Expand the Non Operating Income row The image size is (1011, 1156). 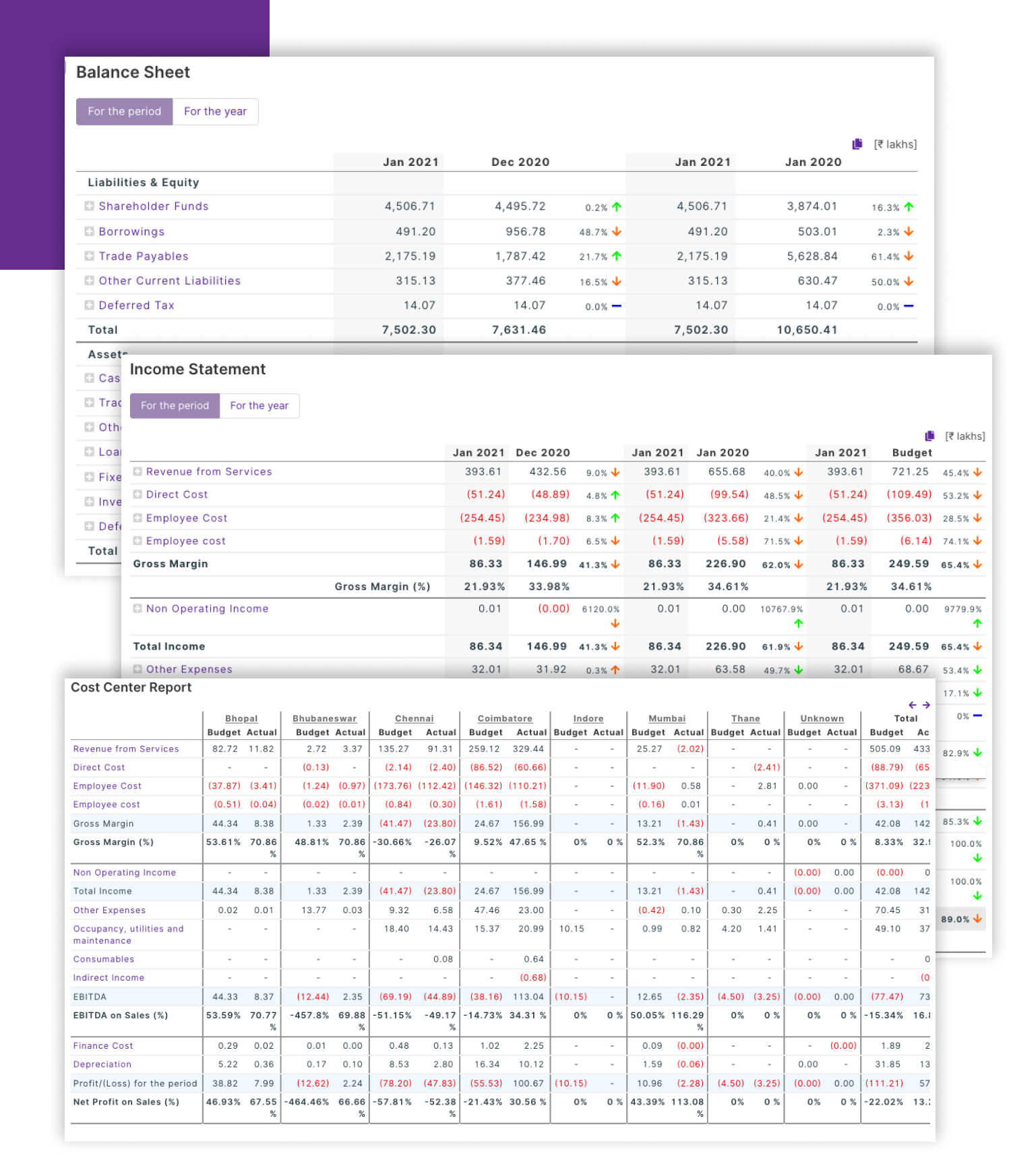point(137,608)
